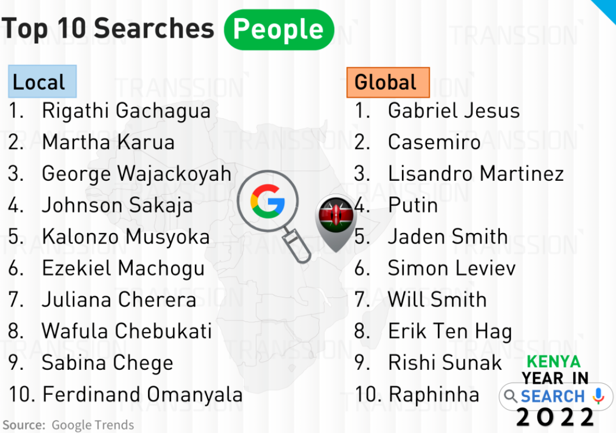Click the Kenya flag location pin
The image size is (616, 433).
point(335,220)
